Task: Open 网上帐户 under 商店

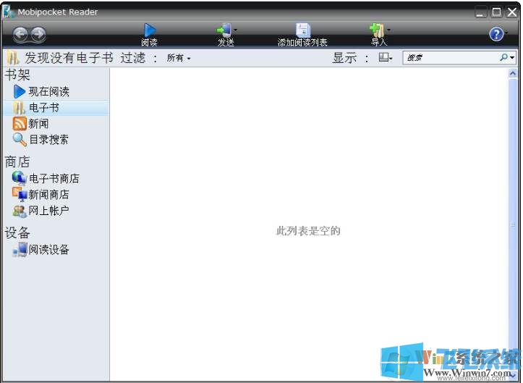Action: pos(48,211)
